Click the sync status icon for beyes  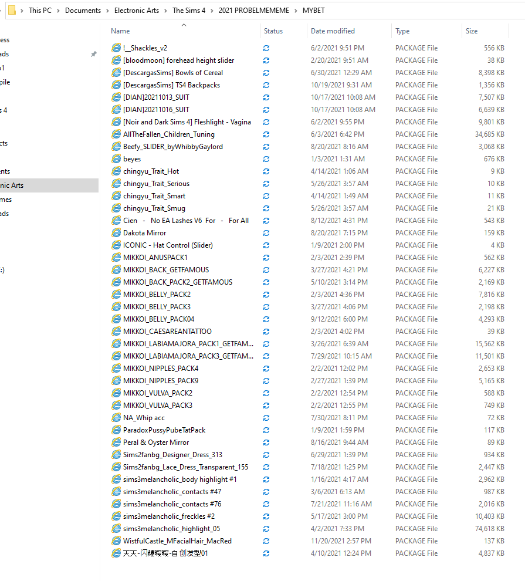[266, 159]
